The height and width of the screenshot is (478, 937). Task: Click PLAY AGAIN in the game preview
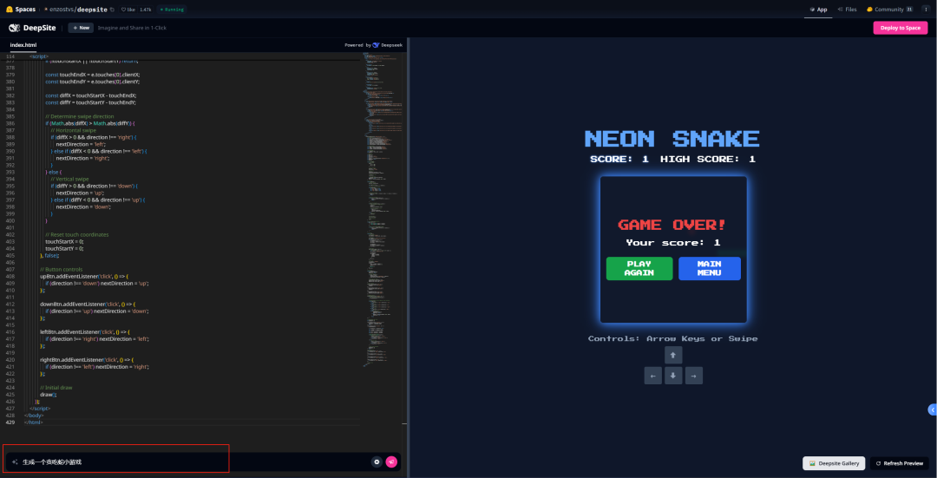pyautogui.click(x=639, y=268)
